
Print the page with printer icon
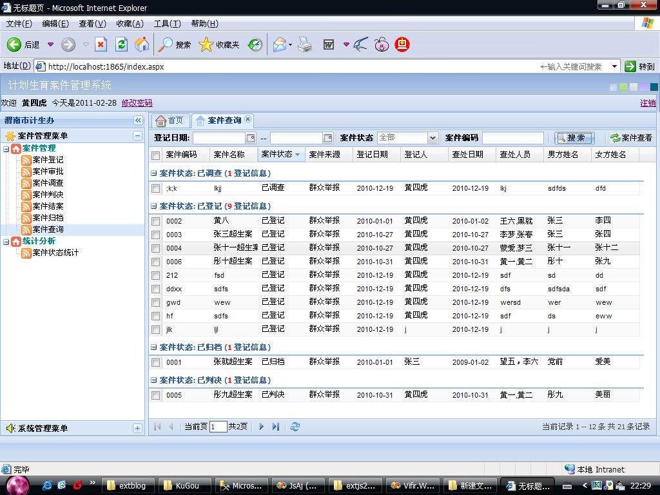(305, 44)
